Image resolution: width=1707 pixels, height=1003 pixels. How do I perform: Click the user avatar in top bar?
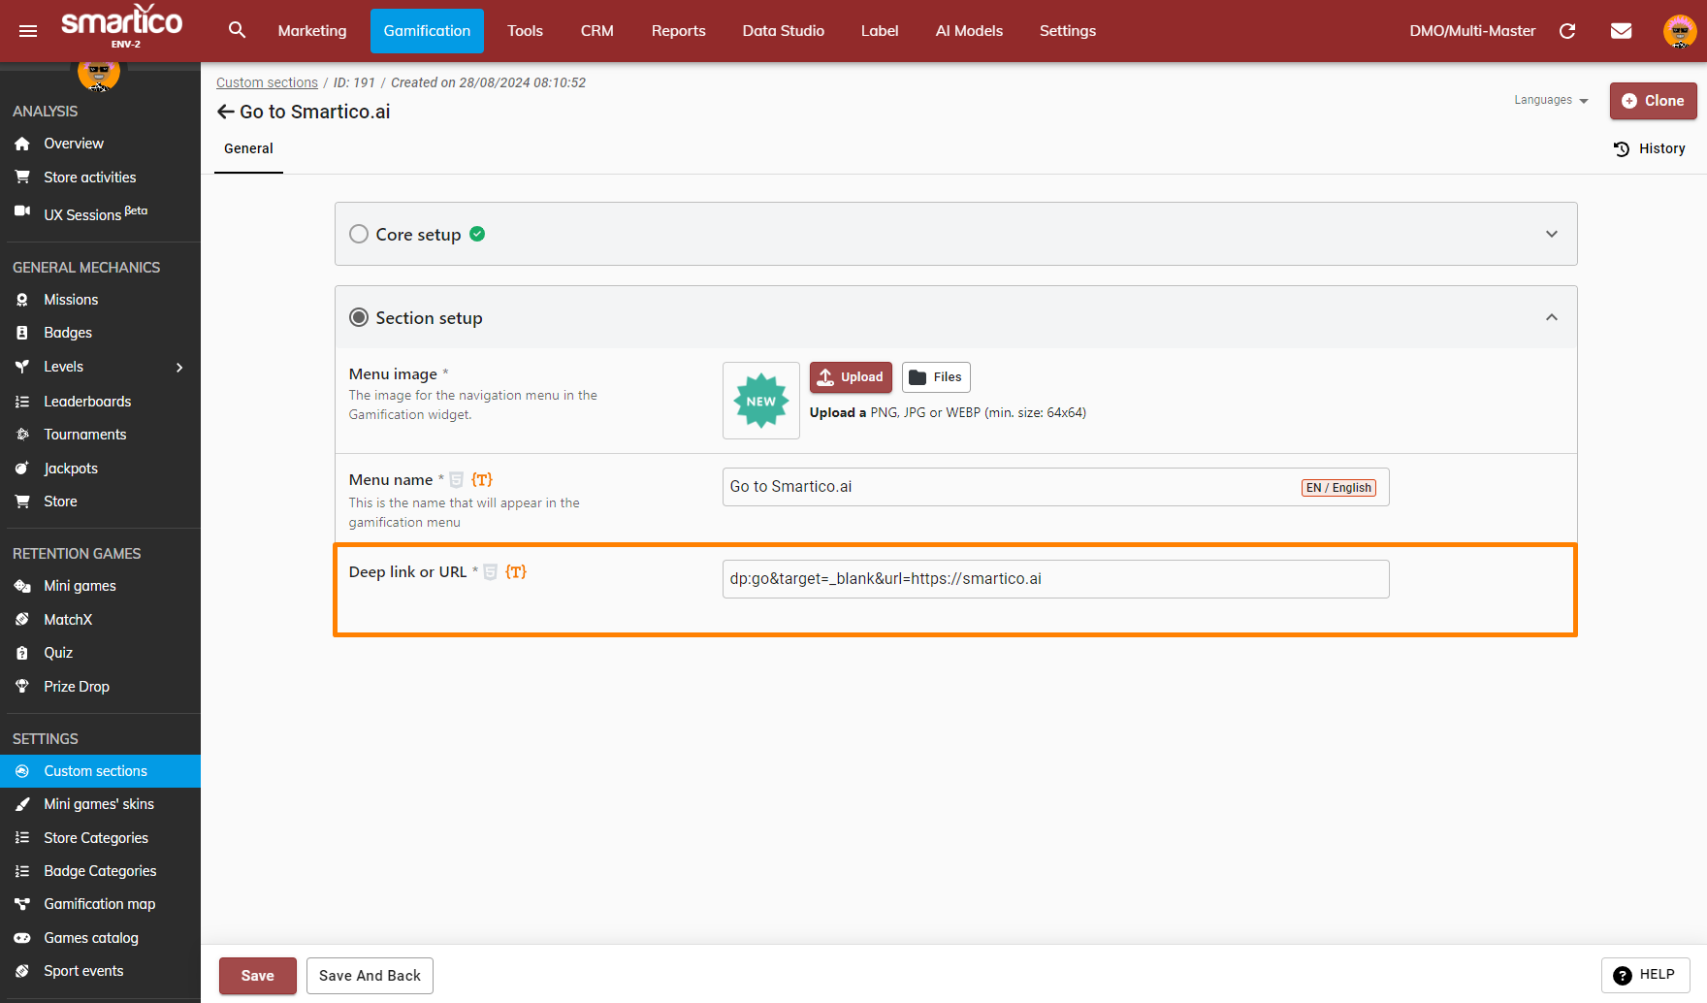pos(1679,31)
